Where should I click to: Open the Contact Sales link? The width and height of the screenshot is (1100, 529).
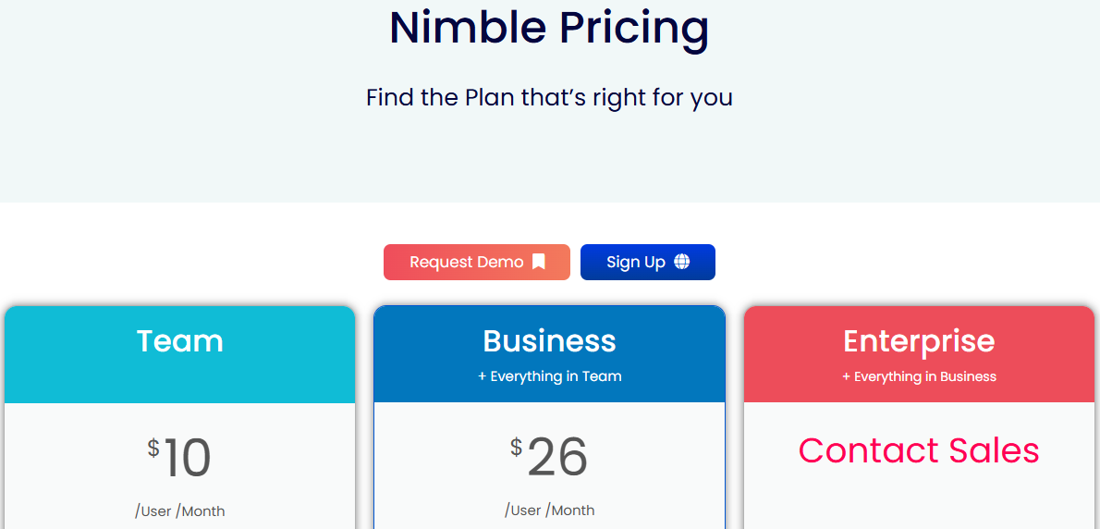(x=919, y=450)
